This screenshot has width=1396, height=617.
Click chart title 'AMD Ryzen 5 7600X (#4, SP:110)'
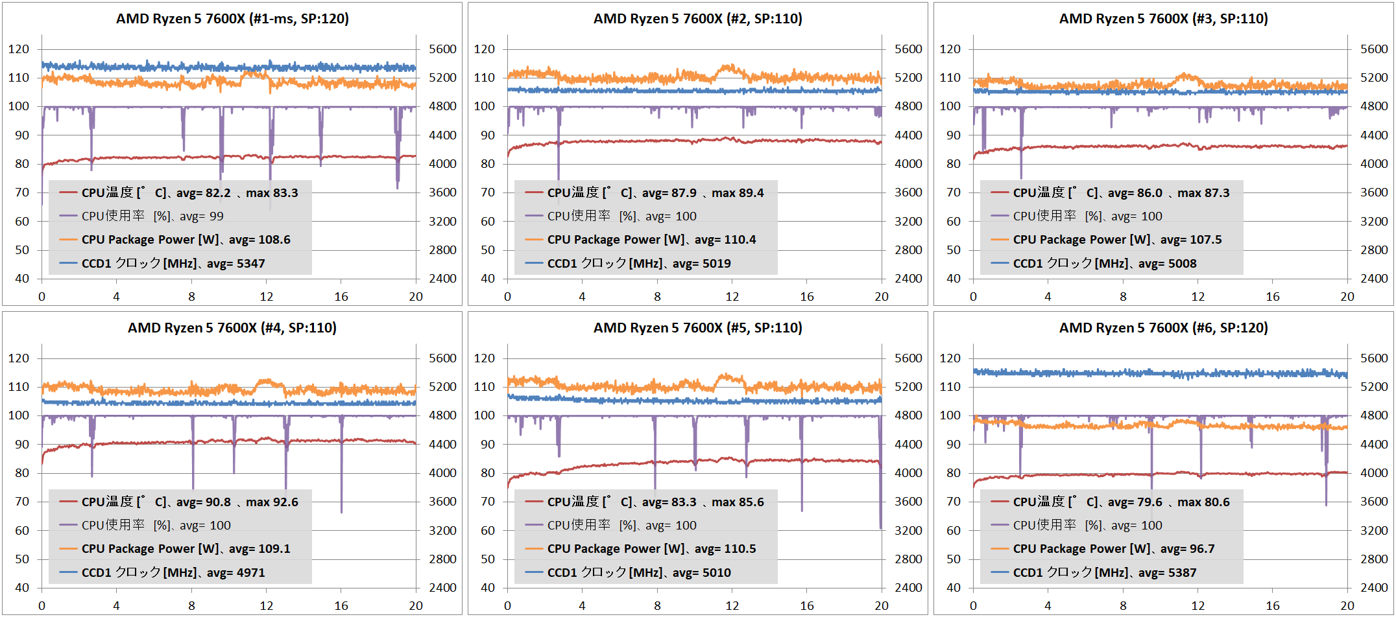click(x=232, y=328)
